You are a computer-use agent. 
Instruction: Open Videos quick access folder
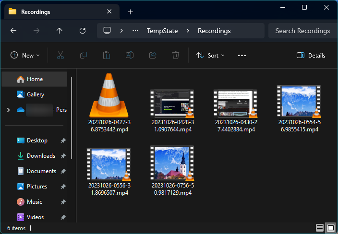click(30, 217)
